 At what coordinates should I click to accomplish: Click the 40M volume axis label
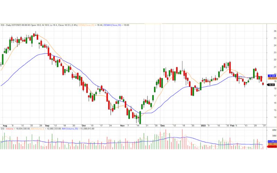(x=274, y=130)
